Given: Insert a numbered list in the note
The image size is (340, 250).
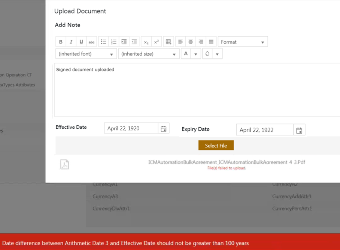Looking at the screenshot, I should (114, 42).
